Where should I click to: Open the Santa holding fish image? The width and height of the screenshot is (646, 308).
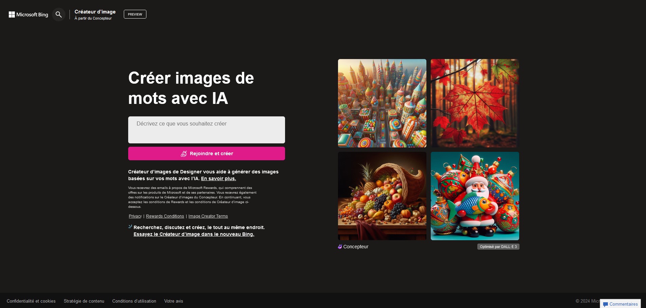(x=475, y=196)
